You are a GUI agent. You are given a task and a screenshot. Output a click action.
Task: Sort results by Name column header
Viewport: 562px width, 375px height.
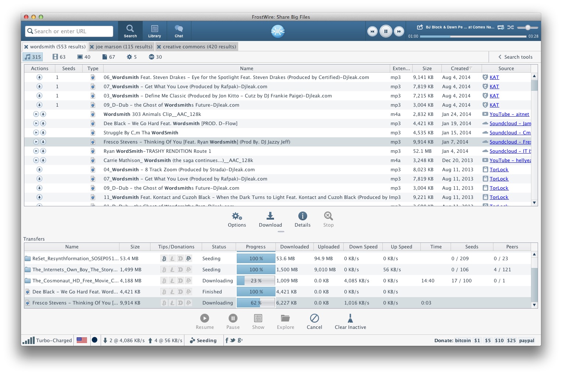click(246, 68)
